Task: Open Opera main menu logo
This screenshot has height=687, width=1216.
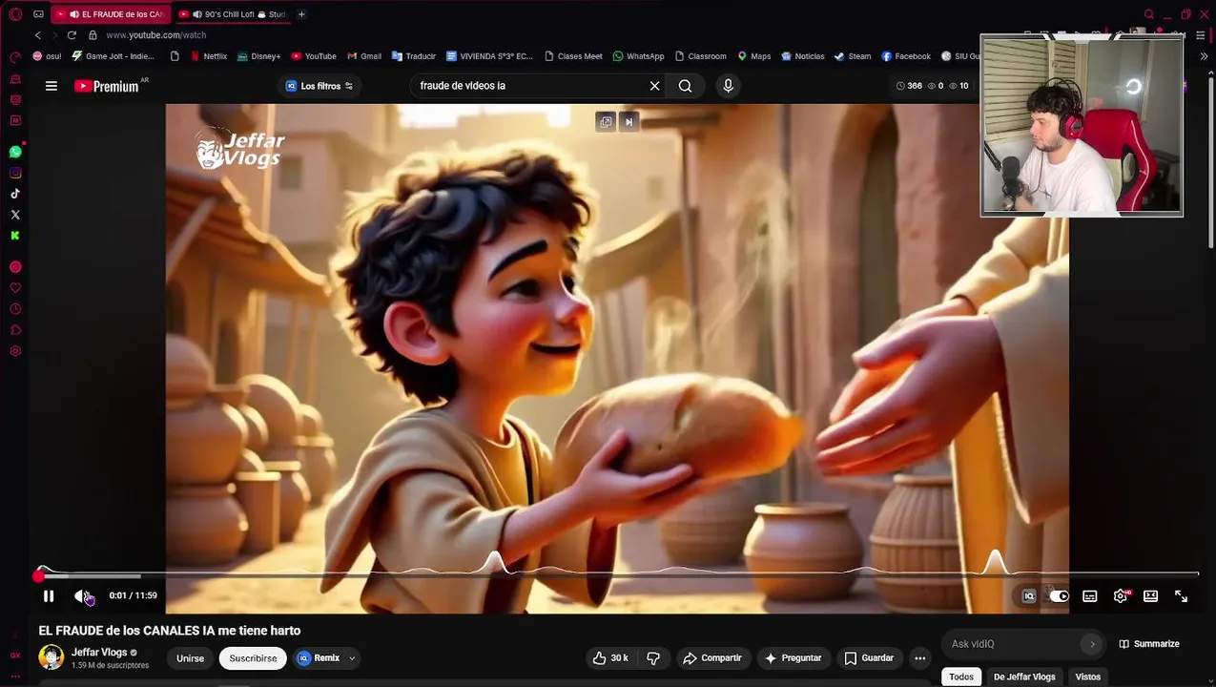Action: (15, 14)
